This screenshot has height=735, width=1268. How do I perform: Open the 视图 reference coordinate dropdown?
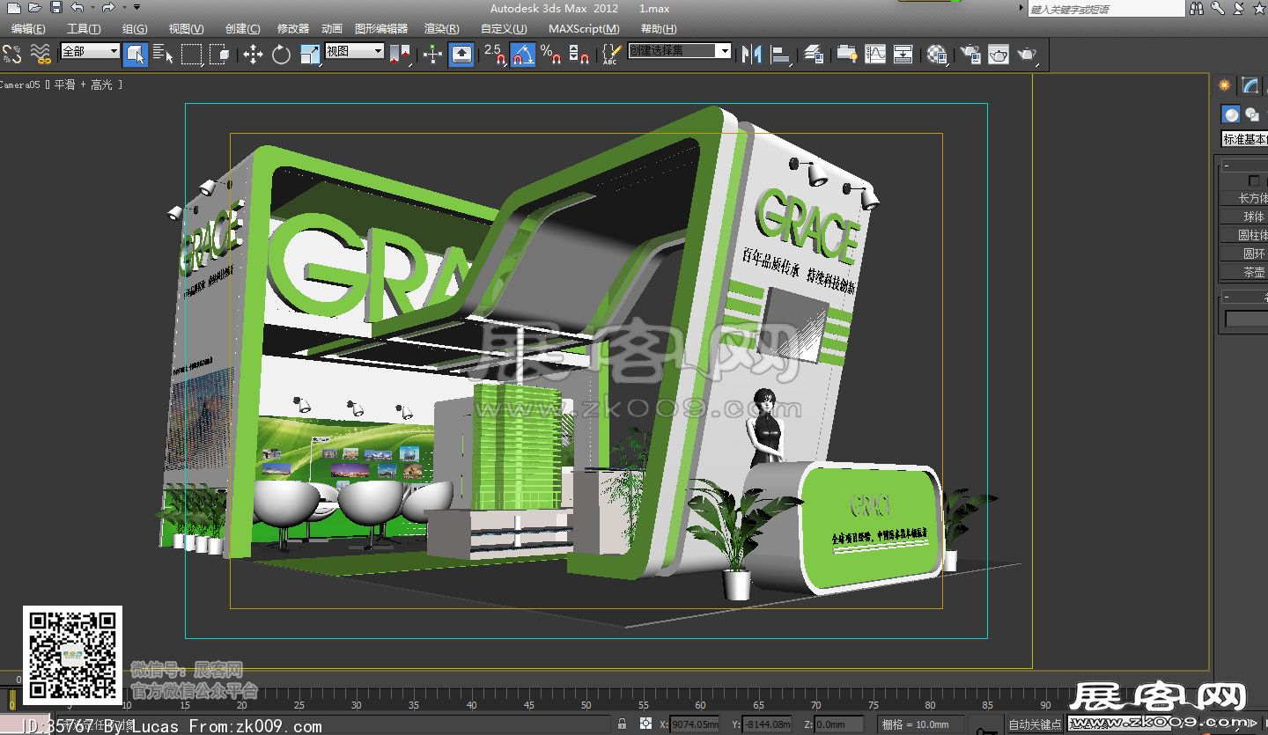click(355, 51)
